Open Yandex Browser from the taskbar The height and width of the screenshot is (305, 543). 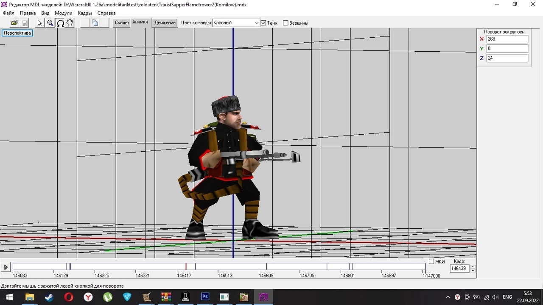[x=88, y=297]
